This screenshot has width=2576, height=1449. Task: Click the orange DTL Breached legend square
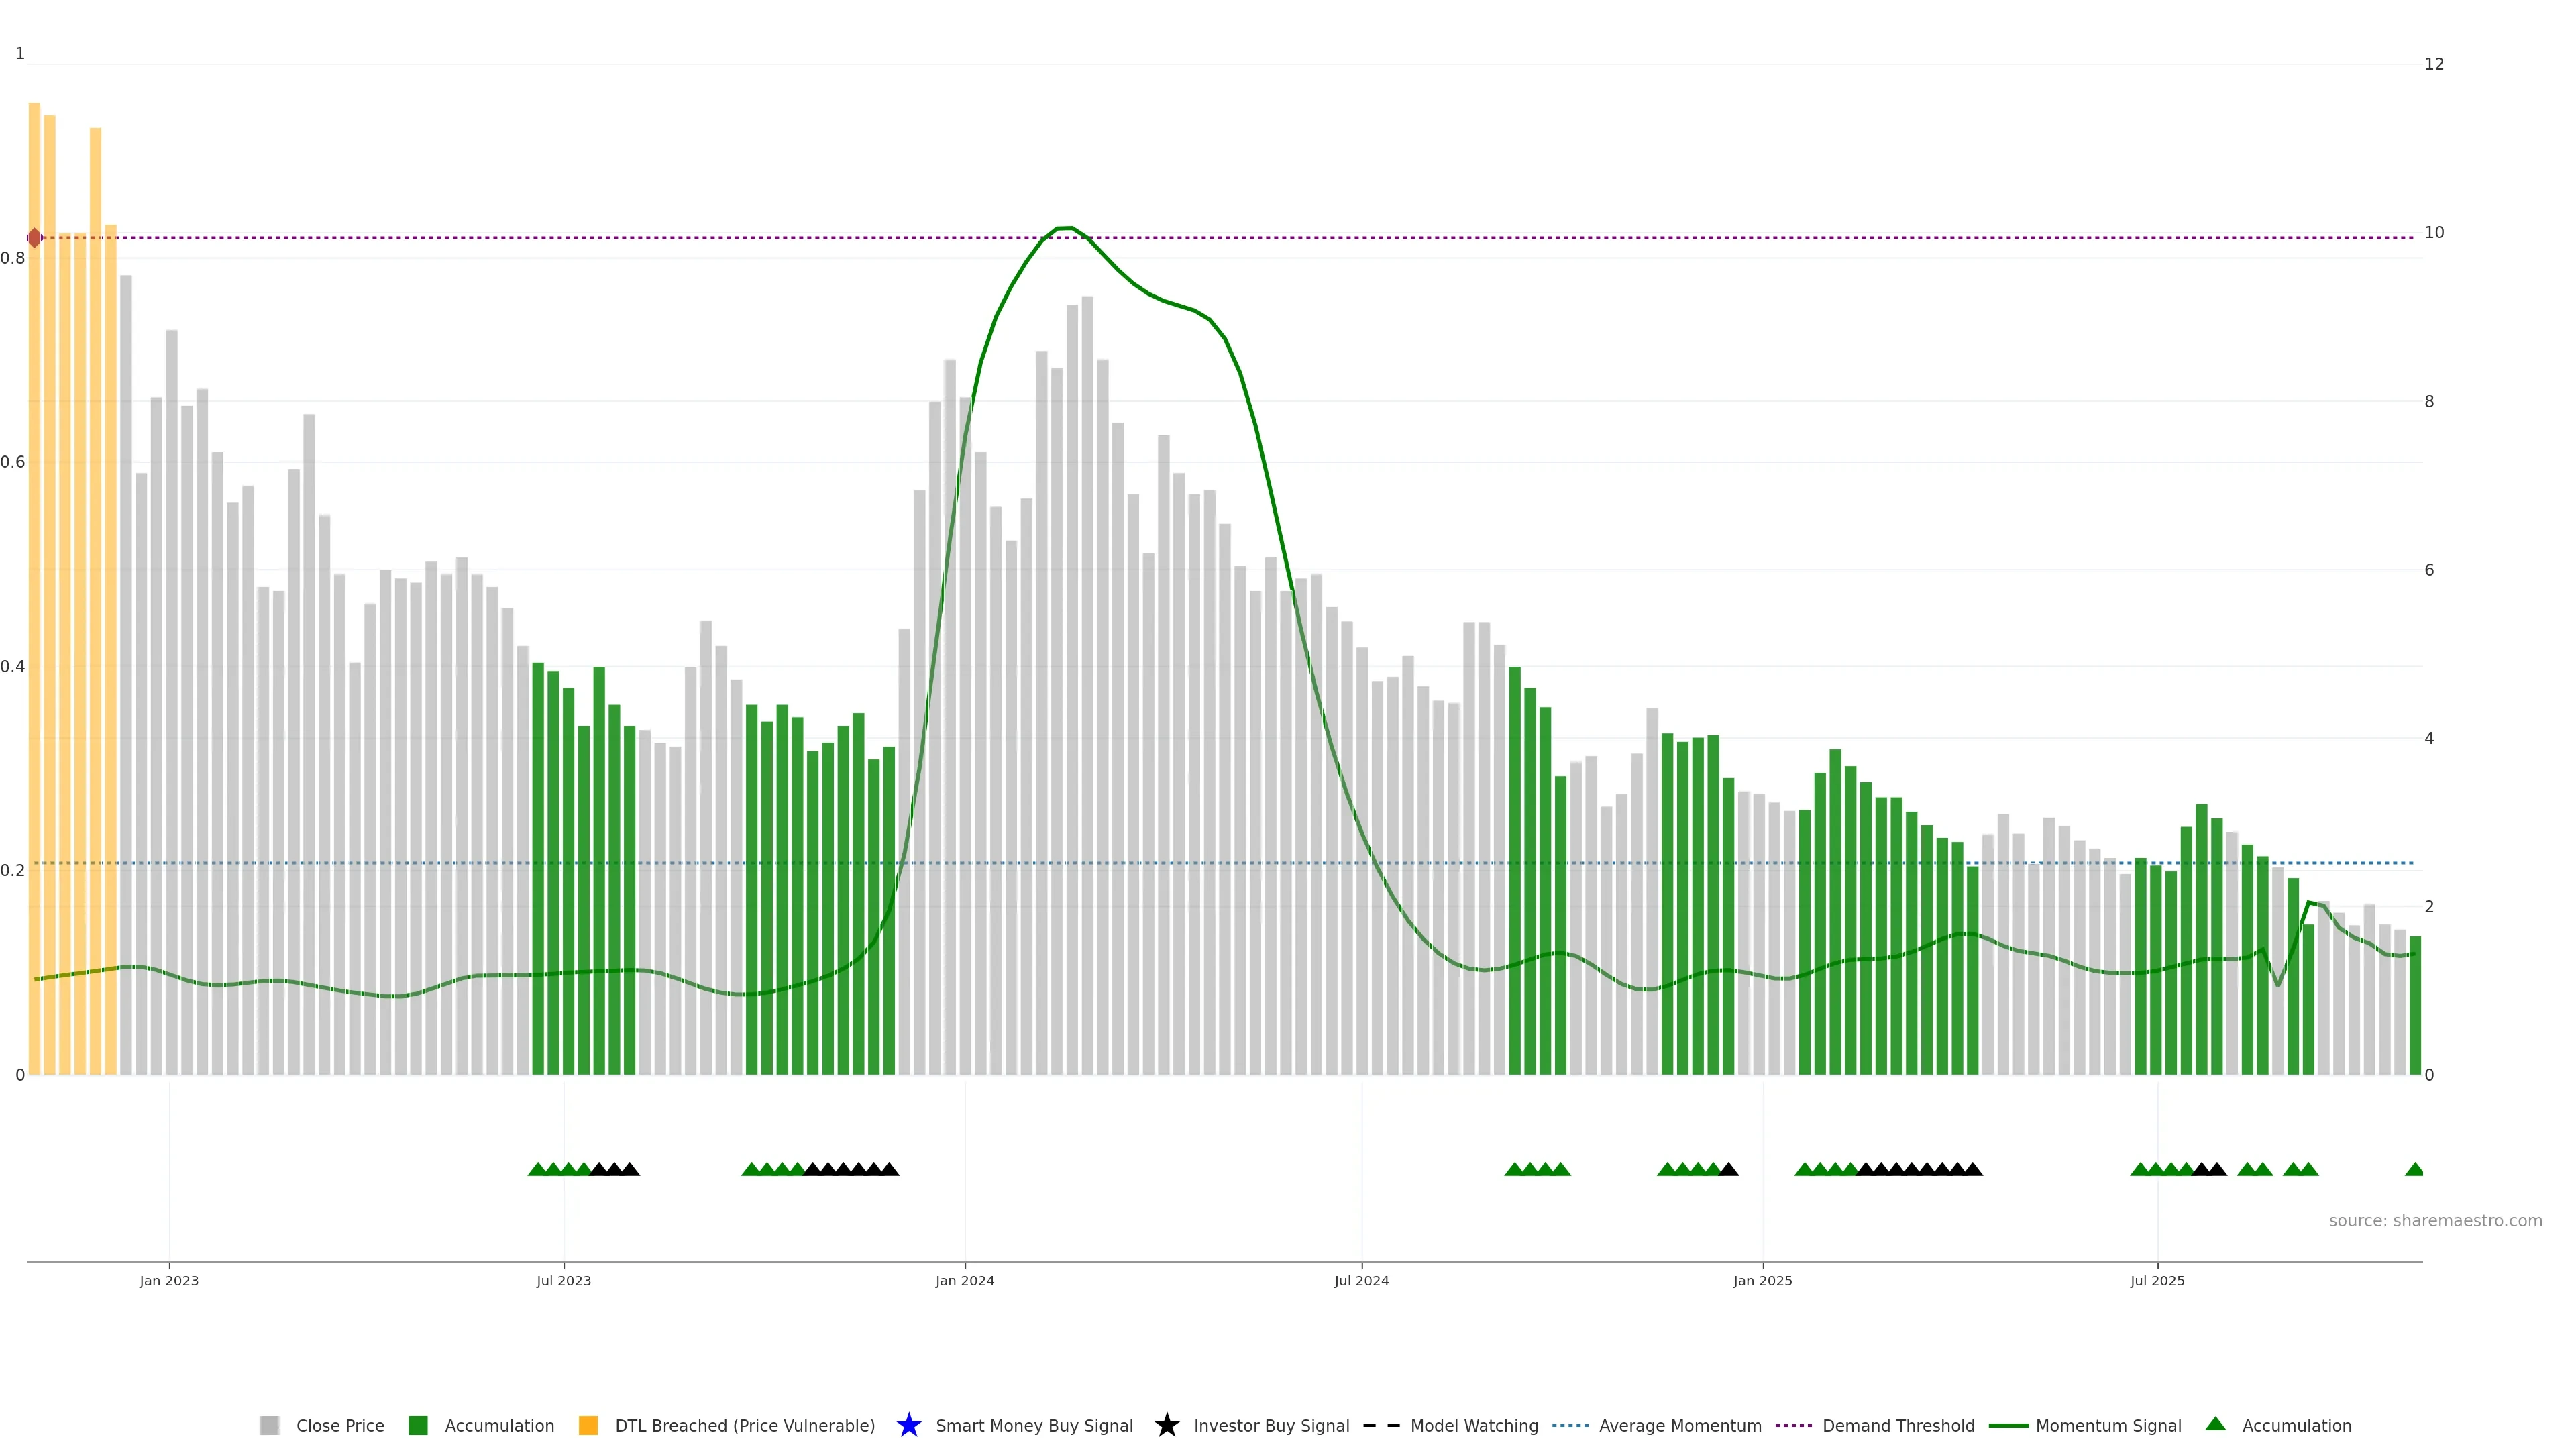tap(588, 1425)
